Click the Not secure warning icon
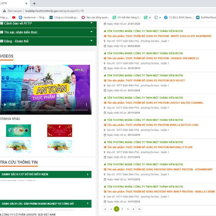 click(4, 11)
